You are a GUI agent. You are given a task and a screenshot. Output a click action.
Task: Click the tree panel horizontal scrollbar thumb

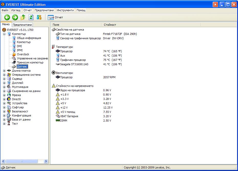click(x=22, y=161)
